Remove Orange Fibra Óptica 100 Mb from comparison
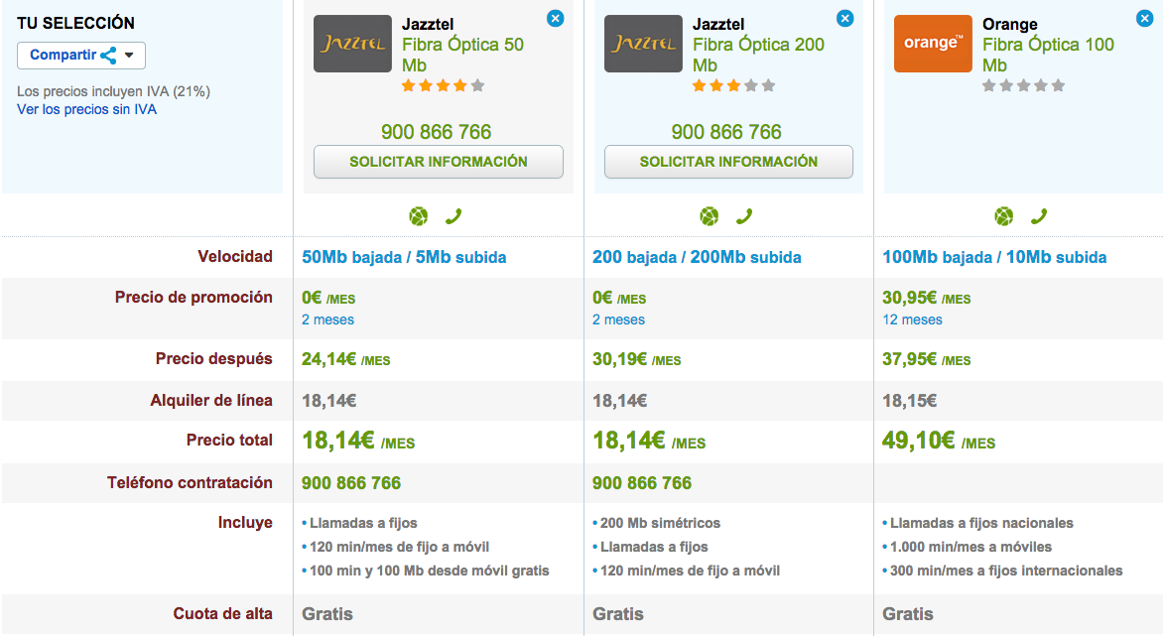The height and width of the screenshot is (636, 1166). pos(1144,19)
